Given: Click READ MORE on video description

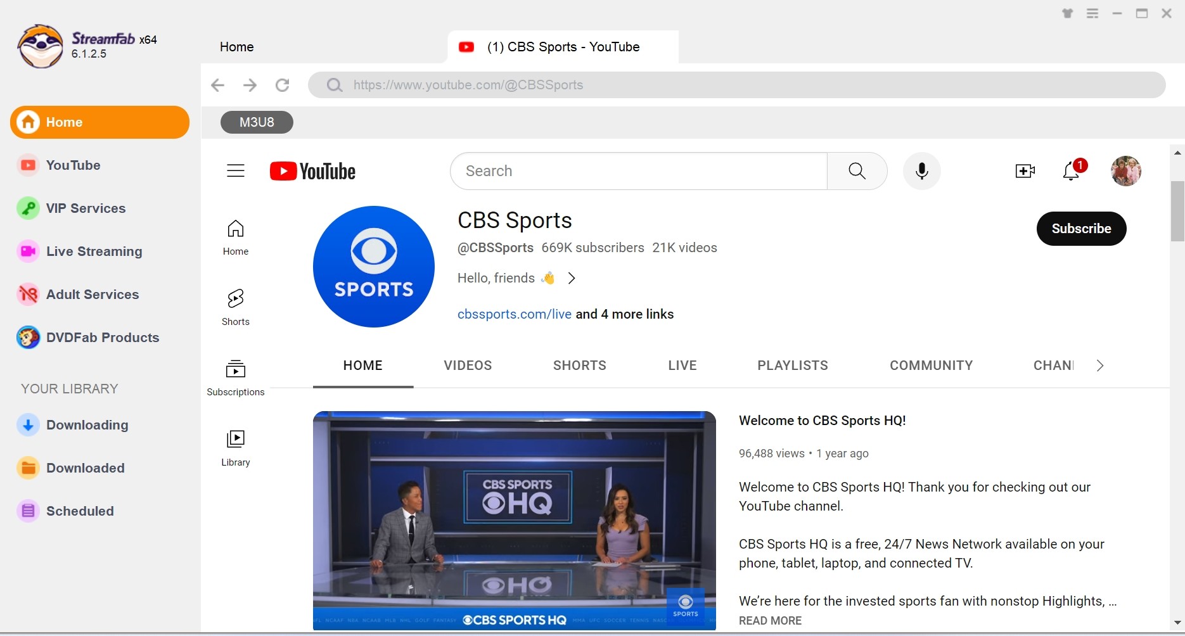Looking at the screenshot, I should coord(771,621).
